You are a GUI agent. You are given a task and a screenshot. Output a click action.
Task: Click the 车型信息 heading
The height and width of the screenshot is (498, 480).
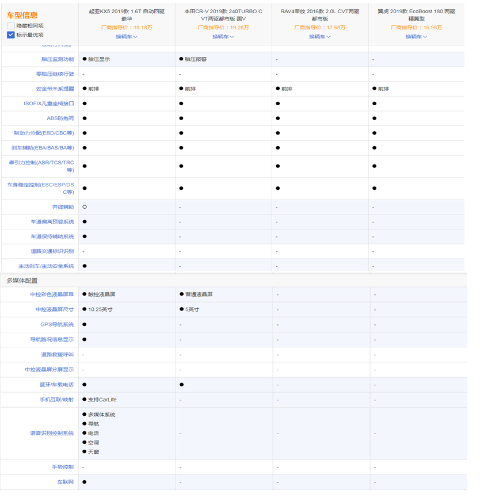point(22,16)
